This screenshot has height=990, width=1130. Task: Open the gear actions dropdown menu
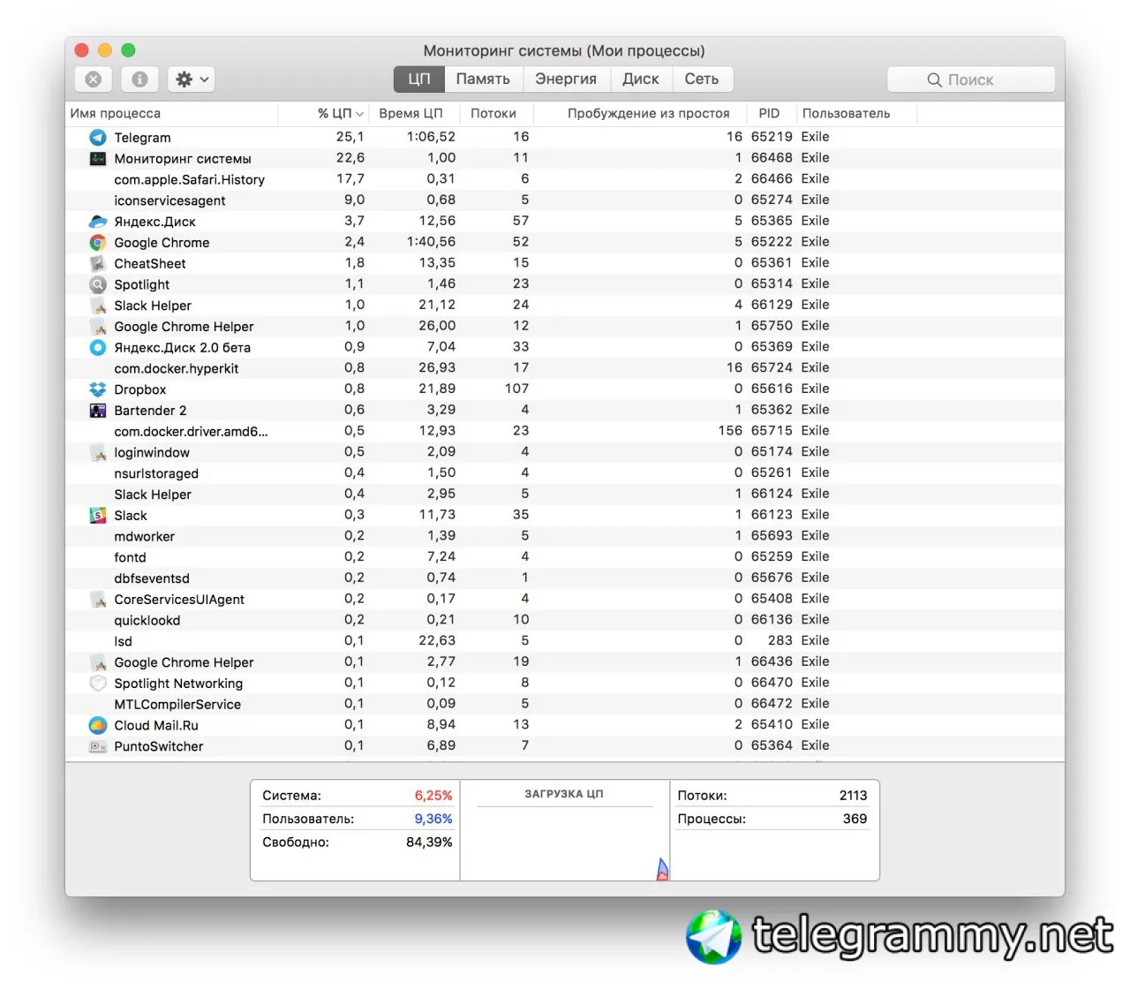pos(191,79)
